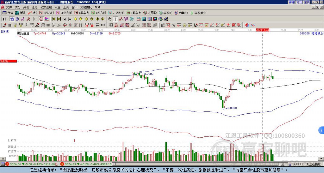Open the 六角形 hexagon tool
This screenshot has height=173, width=324.
pyautogui.click(x=181, y=13)
